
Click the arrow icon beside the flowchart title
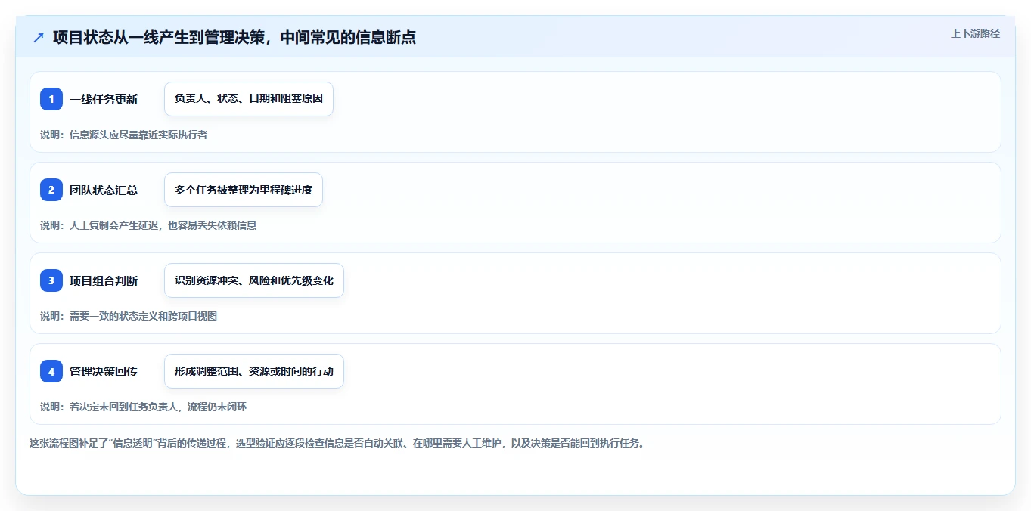click(x=39, y=37)
